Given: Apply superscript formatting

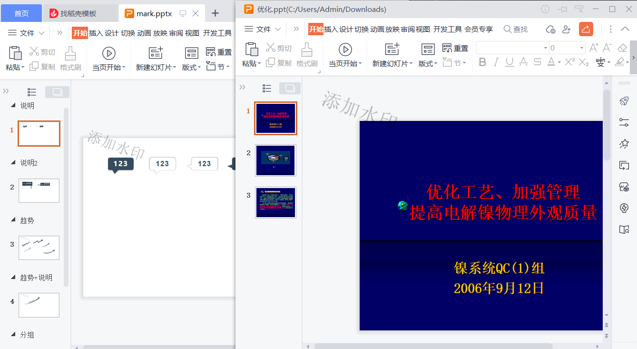Looking at the screenshot, I should tap(570, 62).
